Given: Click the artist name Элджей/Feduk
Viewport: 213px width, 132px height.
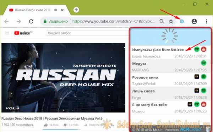Looking at the screenshot, I should click(x=144, y=84).
